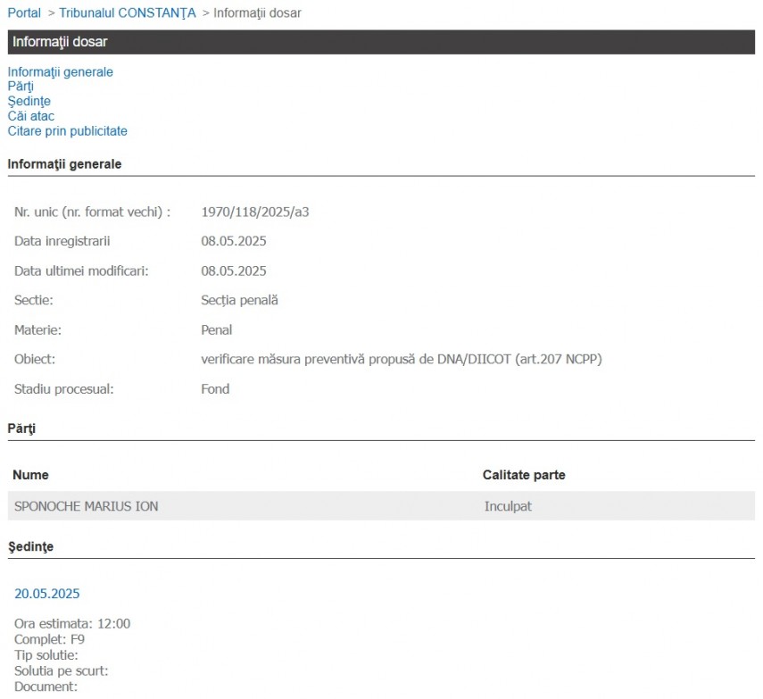Image resolution: width=763 pixels, height=699 pixels.
Task: Click the Informații dosar dark header bar
Action: click(382, 42)
